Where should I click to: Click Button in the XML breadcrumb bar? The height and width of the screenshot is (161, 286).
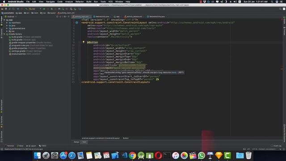pos(126,138)
